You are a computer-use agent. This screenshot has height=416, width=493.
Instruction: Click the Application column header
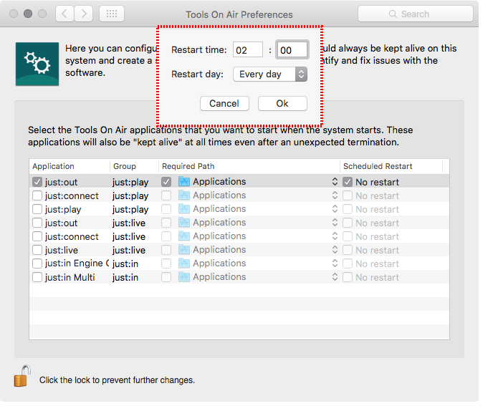tap(70, 166)
